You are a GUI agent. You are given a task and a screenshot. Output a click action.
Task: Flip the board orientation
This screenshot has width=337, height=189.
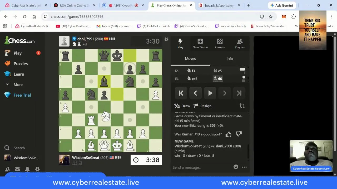pyautogui.click(x=242, y=106)
